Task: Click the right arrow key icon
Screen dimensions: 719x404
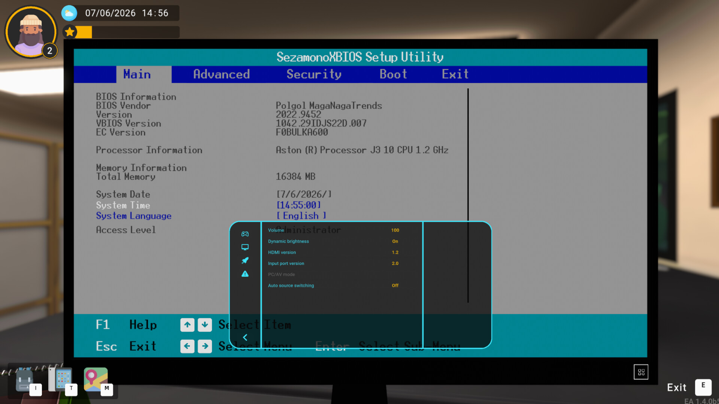Action: point(205,346)
